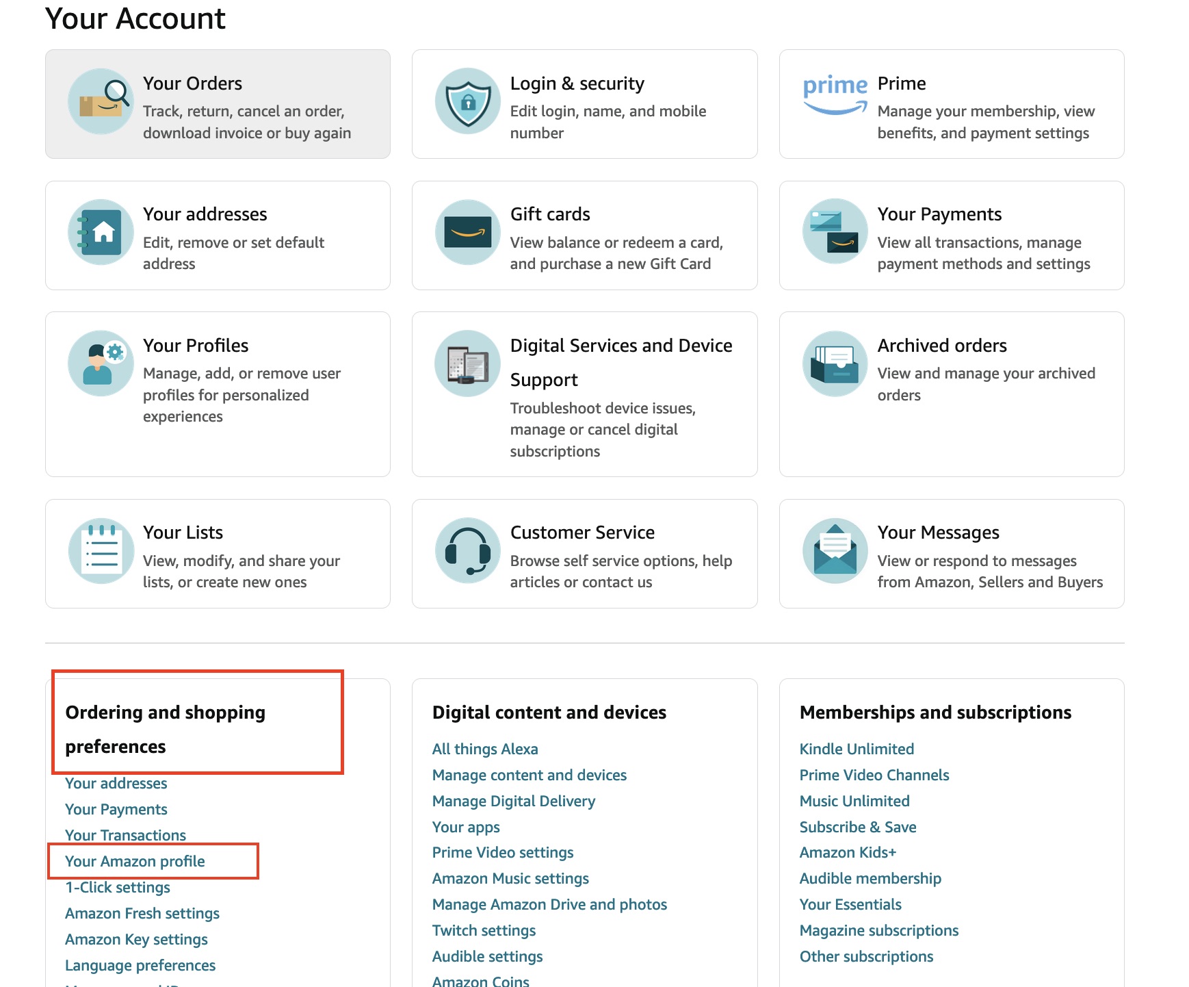Image resolution: width=1189 pixels, height=987 pixels.
Task: Open the Prime membership card title
Action: click(x=901, y=84)
